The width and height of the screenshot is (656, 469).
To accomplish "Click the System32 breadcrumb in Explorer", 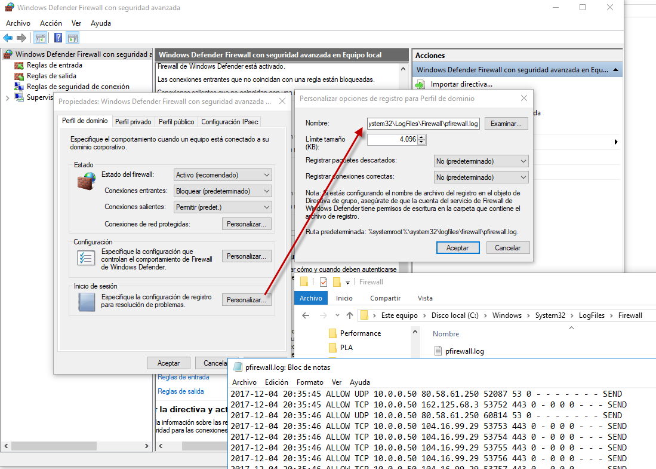I will coord(550,315).
